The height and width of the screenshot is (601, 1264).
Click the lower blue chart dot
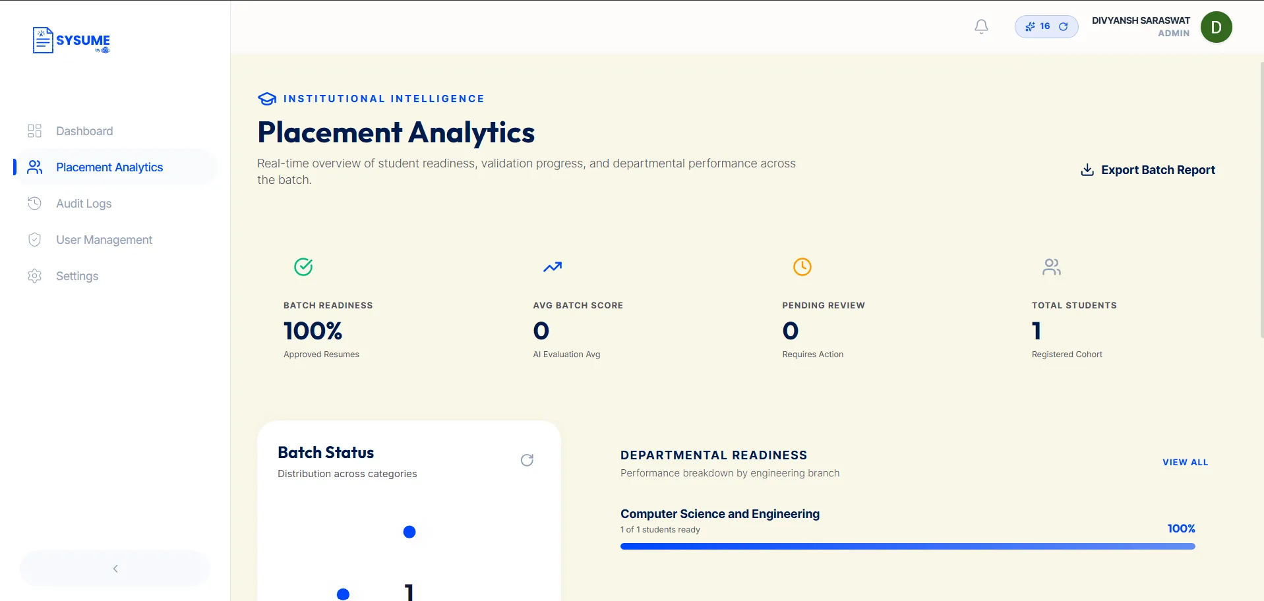[343, 594]
